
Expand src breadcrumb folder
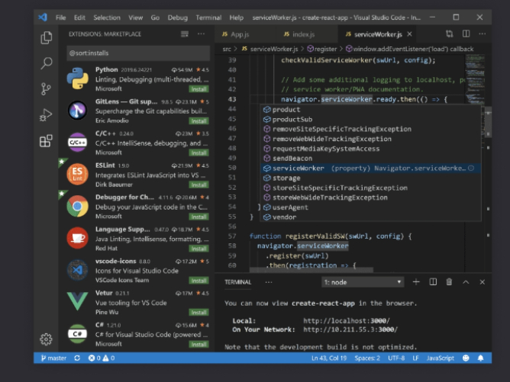pyautogui.click(x=227, y=49)
